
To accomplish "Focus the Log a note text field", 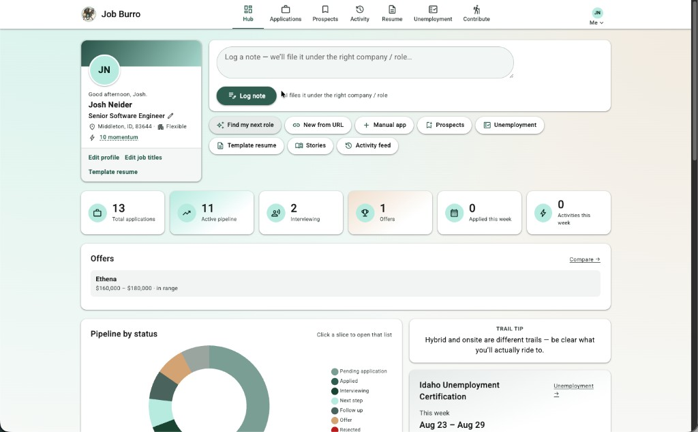I will [365, 62].
